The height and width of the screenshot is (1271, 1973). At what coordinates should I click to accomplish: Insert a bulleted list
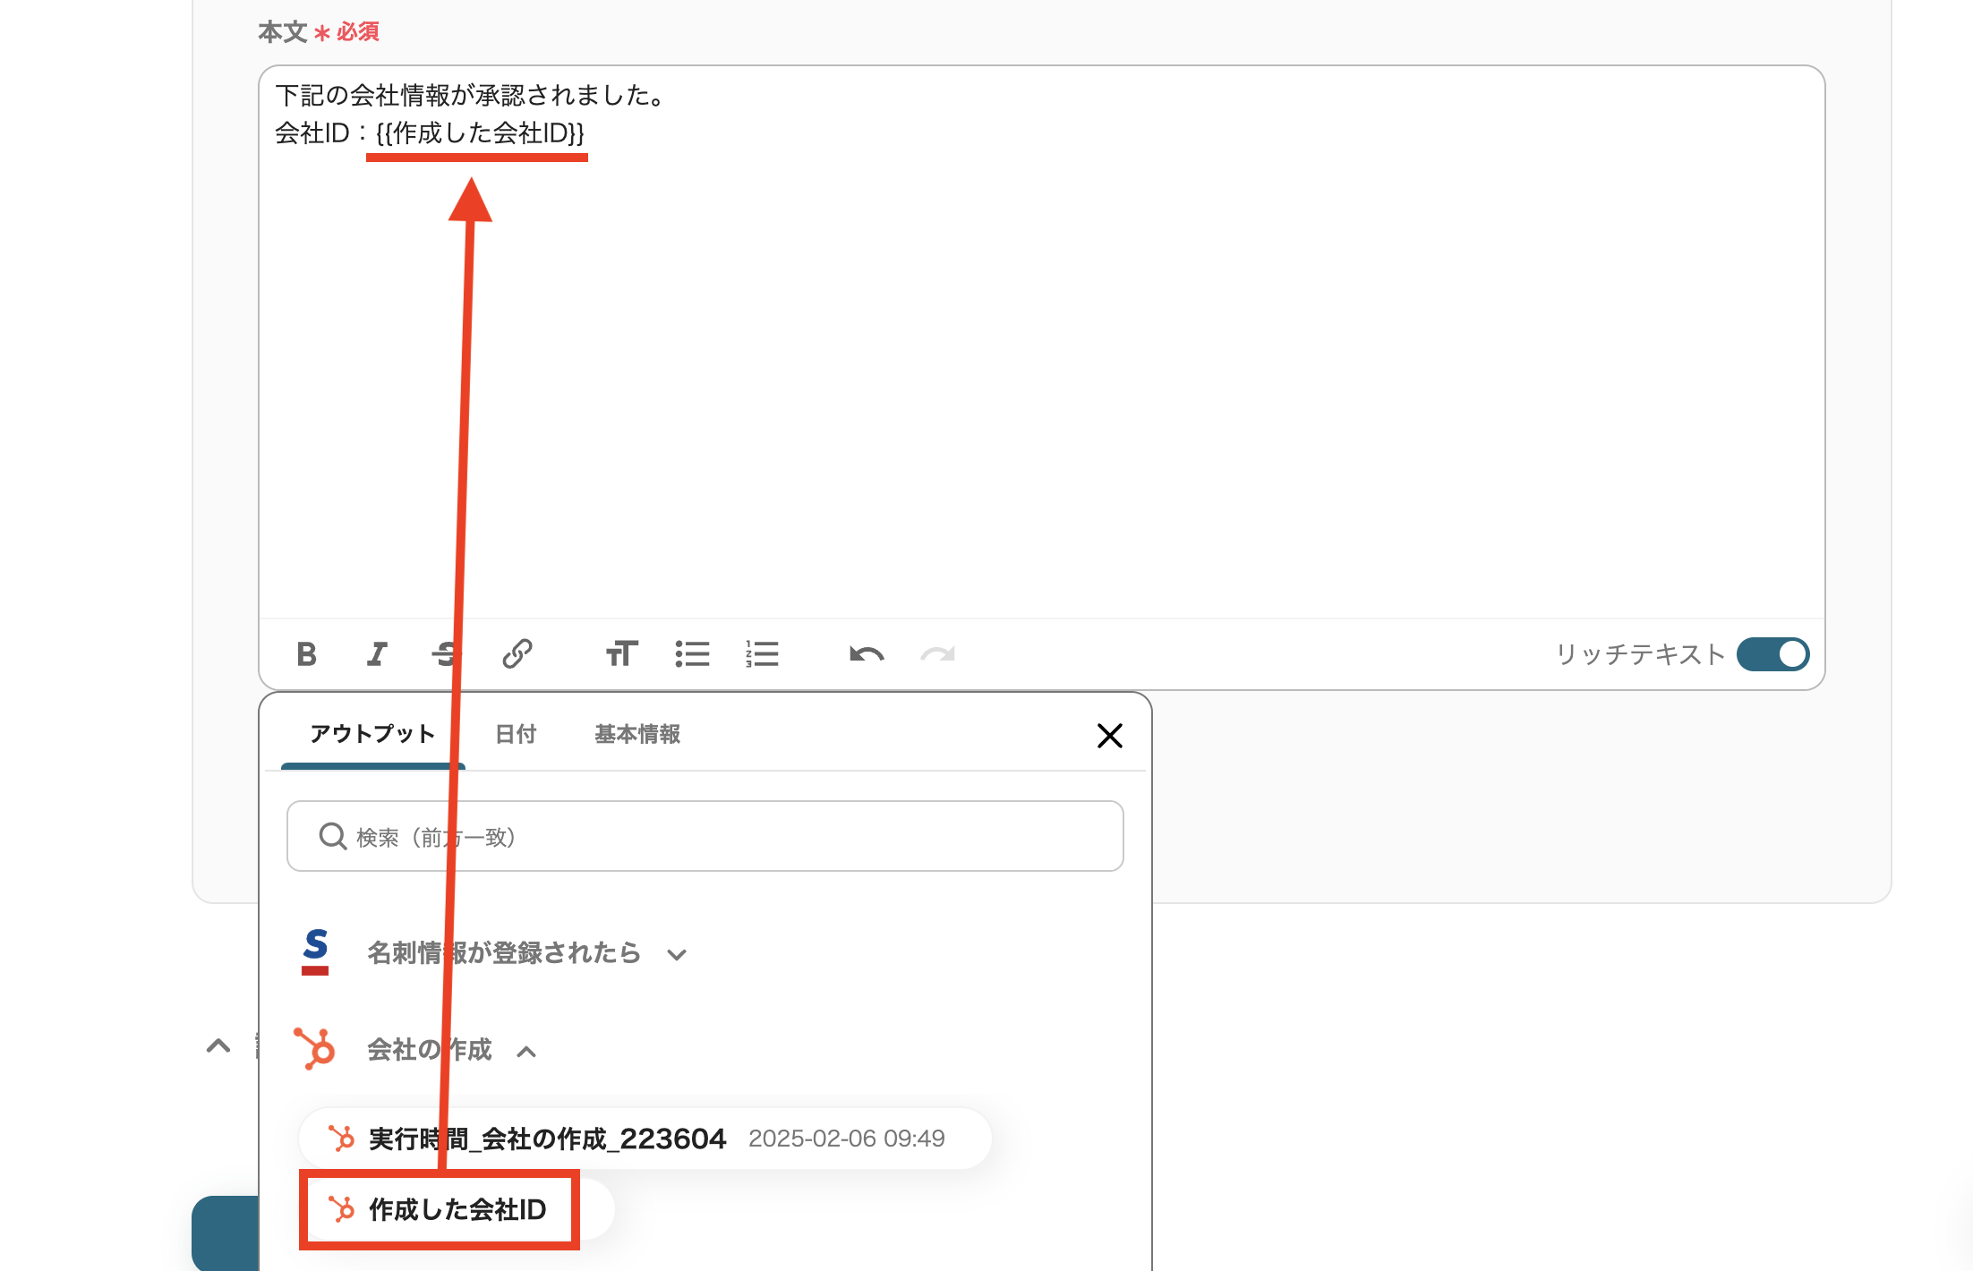(692, 654)
